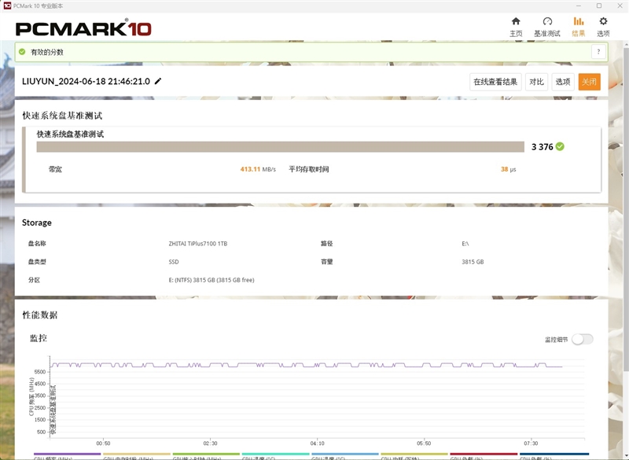Toggle the teal CPU temperature legend swatch

point(275,454)
